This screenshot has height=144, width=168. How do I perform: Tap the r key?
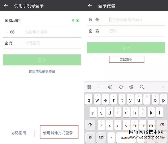114,100
